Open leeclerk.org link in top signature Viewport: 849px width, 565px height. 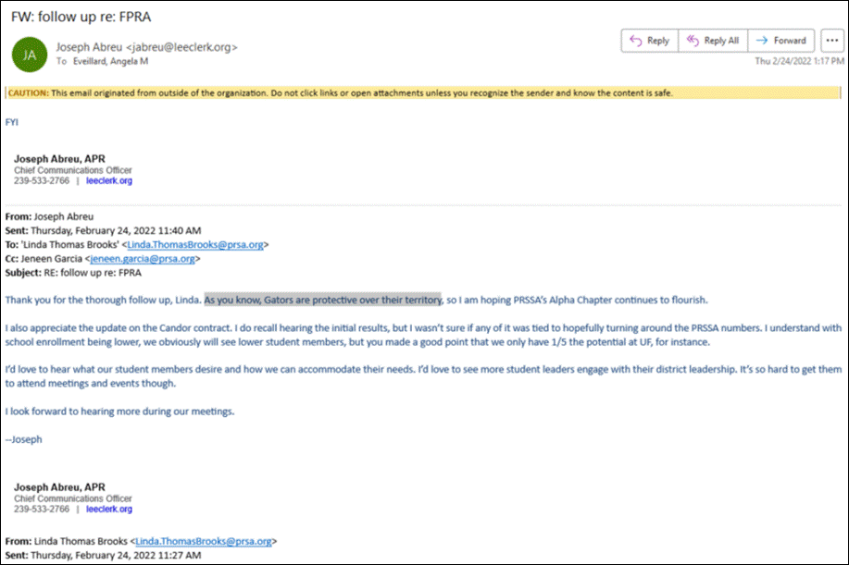pyautogui.click(x=109, y=181)
